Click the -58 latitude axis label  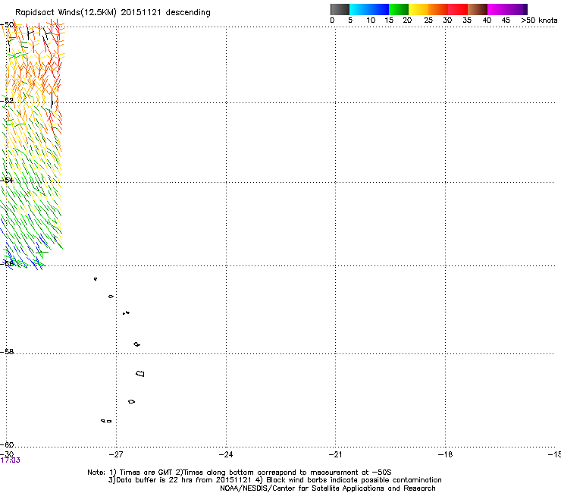7,352
